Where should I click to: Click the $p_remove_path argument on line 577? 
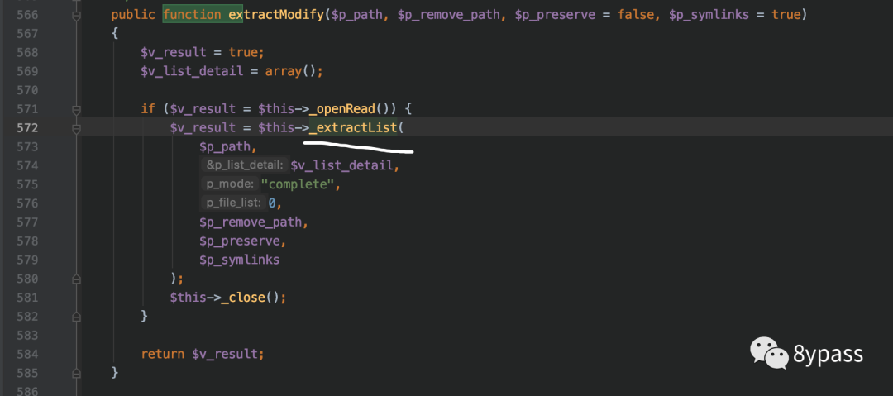coord(250,222)
